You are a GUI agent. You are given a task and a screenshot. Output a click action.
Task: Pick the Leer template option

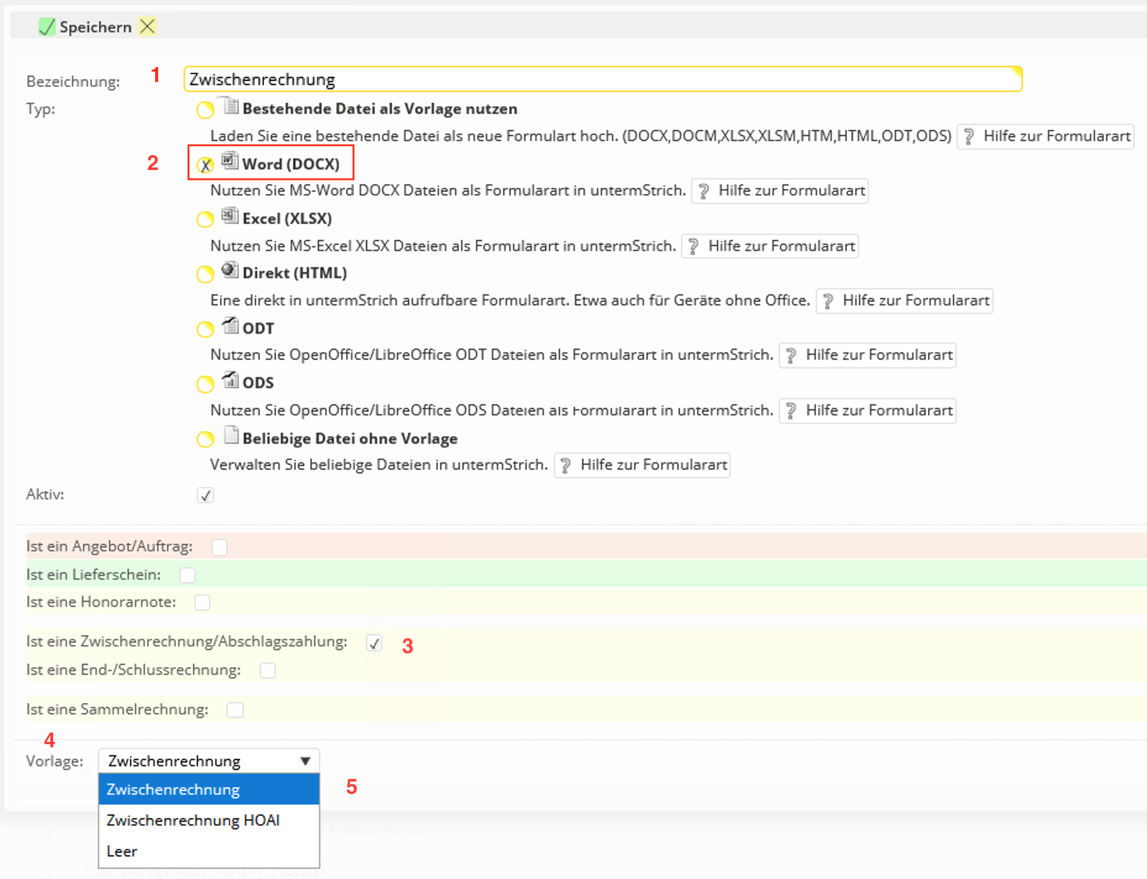pyautogui.click(x=122, y=851)
